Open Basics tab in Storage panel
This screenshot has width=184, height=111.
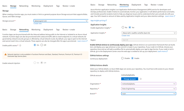click(5, 6)
